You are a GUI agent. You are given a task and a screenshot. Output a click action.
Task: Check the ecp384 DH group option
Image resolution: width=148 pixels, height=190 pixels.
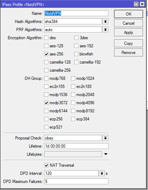(73, 119)
